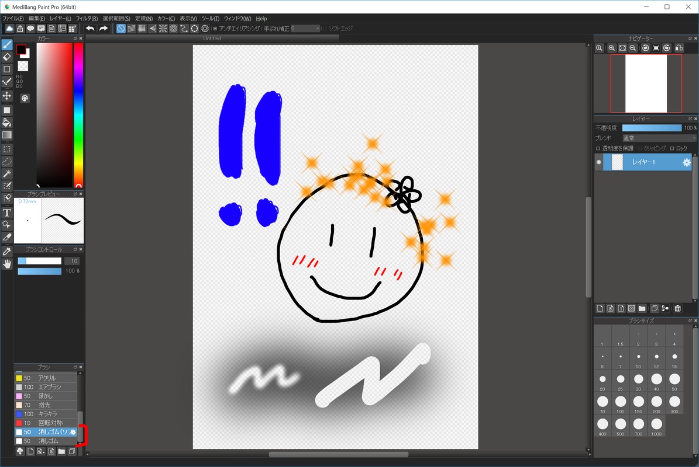Delete layer using the trash icon
This screenshot has width=699, height=467.
tap(678, 308)
